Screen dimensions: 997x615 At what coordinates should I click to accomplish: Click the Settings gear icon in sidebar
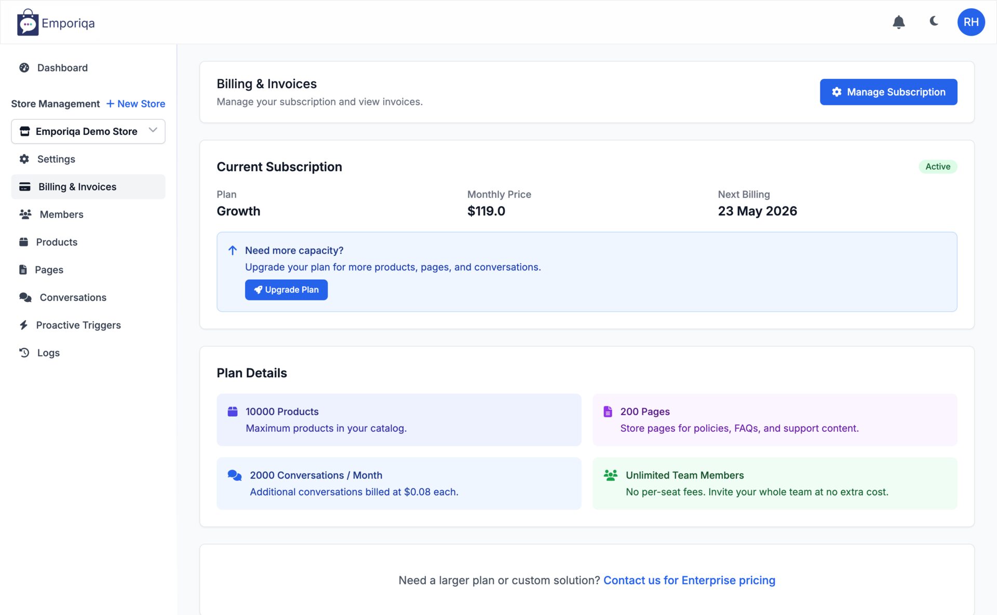24,159
